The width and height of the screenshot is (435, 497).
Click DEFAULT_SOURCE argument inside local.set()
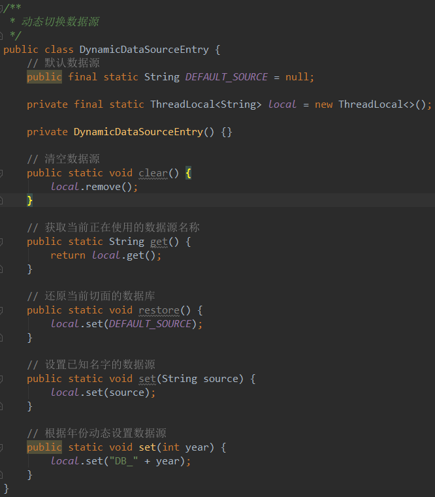click(x=150, y=324)
